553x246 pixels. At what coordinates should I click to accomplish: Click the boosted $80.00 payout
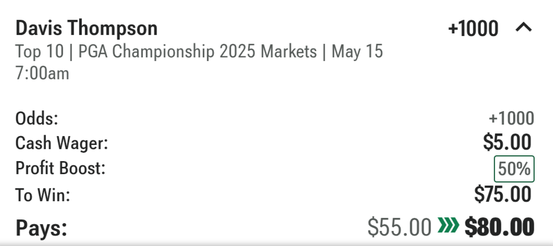(499, 227)
